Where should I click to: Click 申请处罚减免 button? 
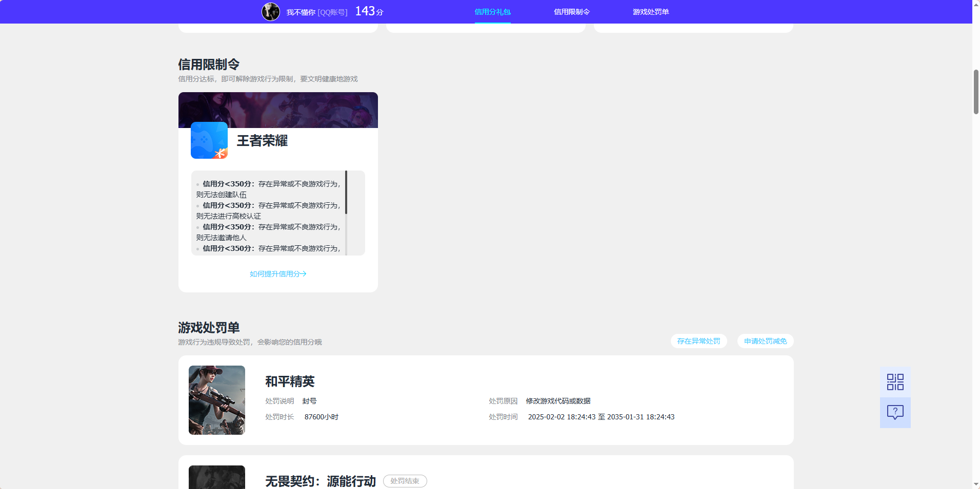pyautogui.click(x=765, y=341)
